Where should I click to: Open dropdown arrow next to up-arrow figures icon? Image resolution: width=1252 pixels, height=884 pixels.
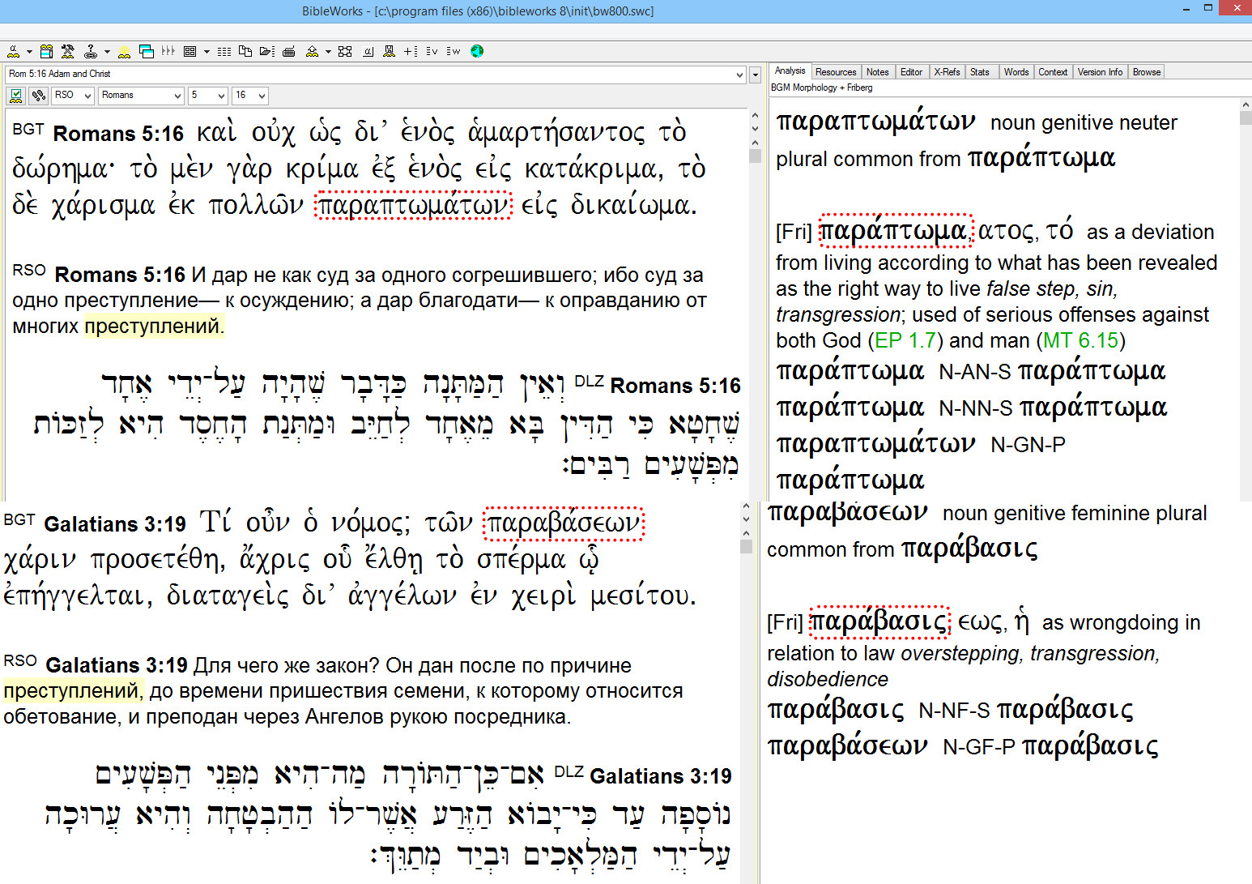click(x=328, y=52)
